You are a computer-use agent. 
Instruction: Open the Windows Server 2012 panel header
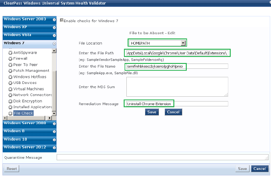click(29, 148)
